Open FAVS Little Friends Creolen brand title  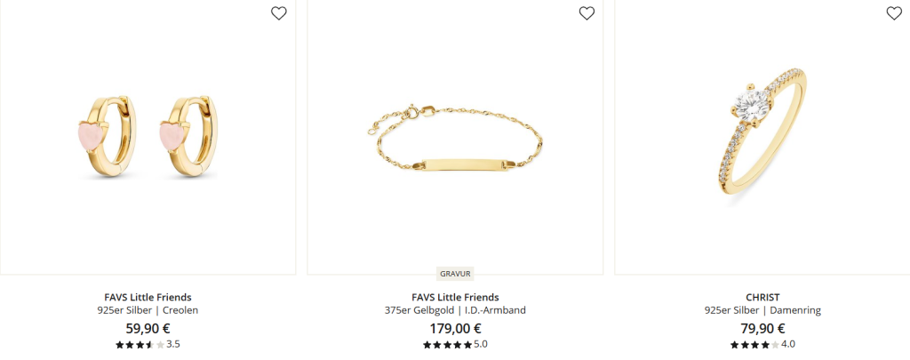click(x=148, y=297)
